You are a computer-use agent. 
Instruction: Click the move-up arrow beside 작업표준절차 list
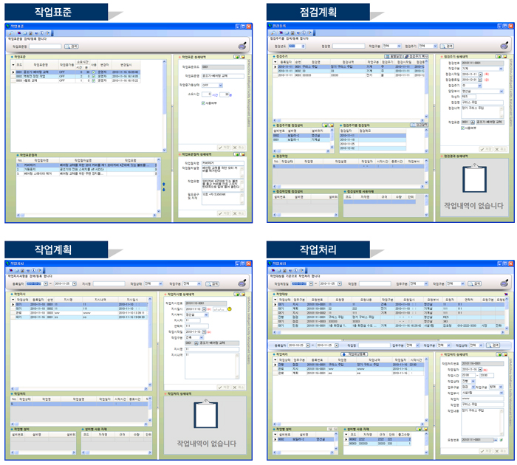(x=164, y=182)
